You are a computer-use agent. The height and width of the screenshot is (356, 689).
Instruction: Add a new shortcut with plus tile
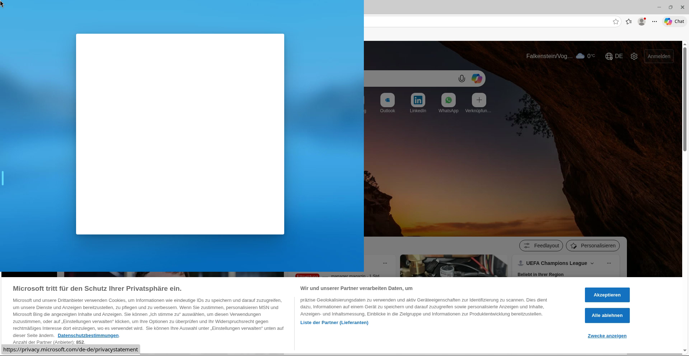point(479,100)
